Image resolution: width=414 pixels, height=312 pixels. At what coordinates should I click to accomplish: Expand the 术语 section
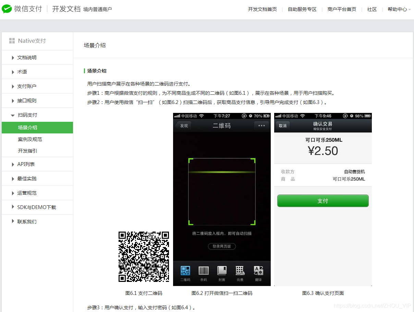(x=37, y=72)
